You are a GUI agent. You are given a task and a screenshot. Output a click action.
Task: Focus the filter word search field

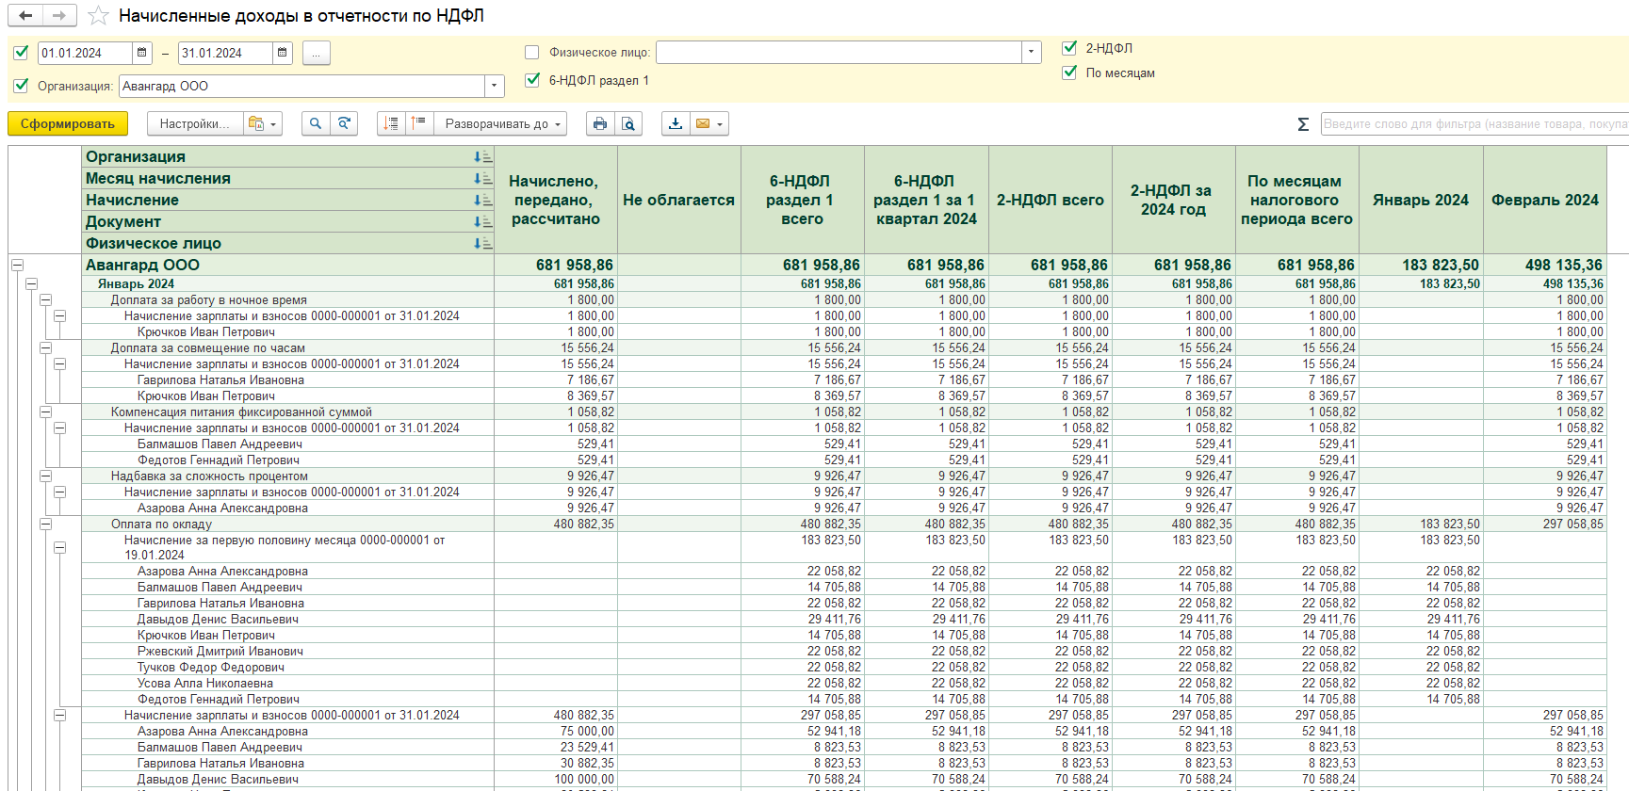point(1474,123)
